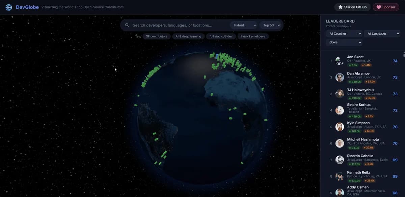
Task: Click the star icon in Star on GitHub
Action: point(341,7)
